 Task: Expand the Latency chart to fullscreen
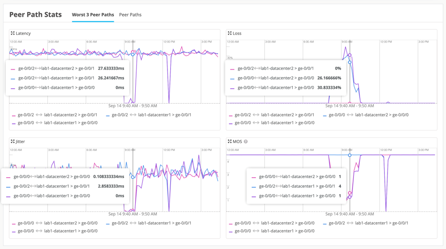[13, 33]
